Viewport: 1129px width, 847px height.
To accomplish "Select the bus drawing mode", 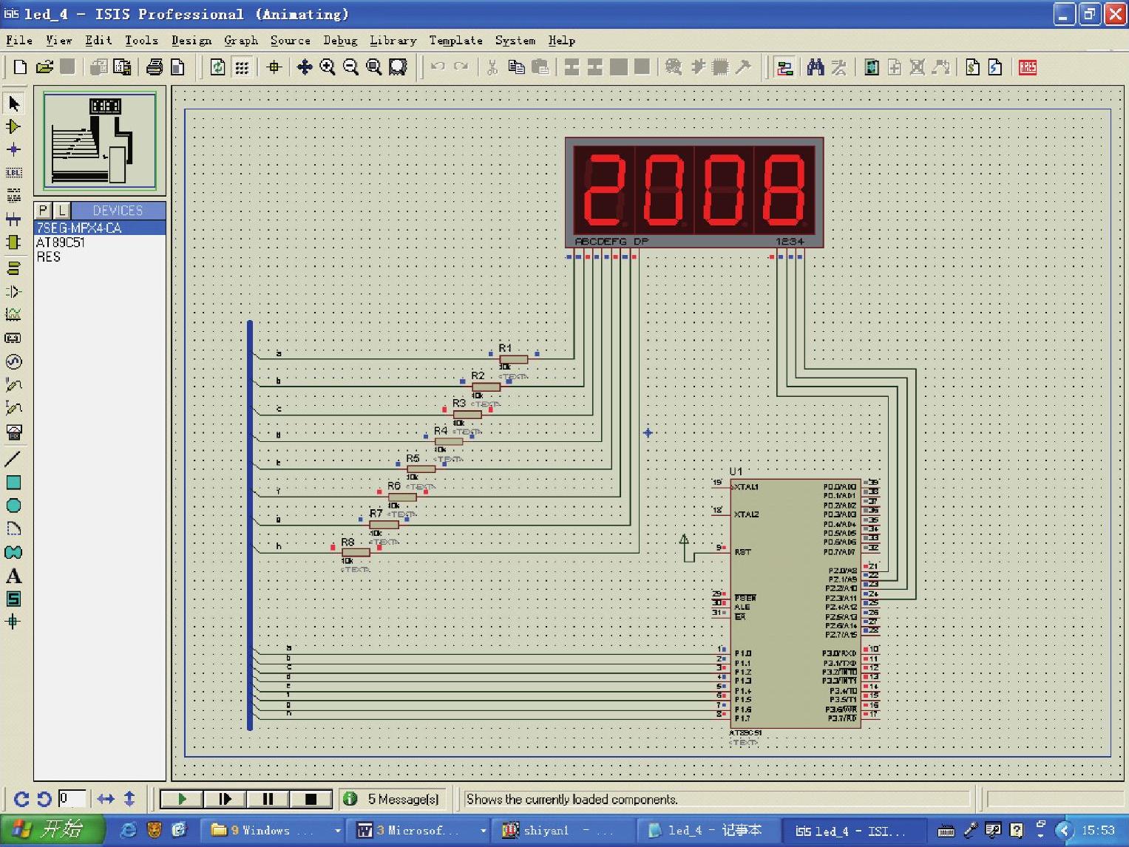I will pos(13,219).
